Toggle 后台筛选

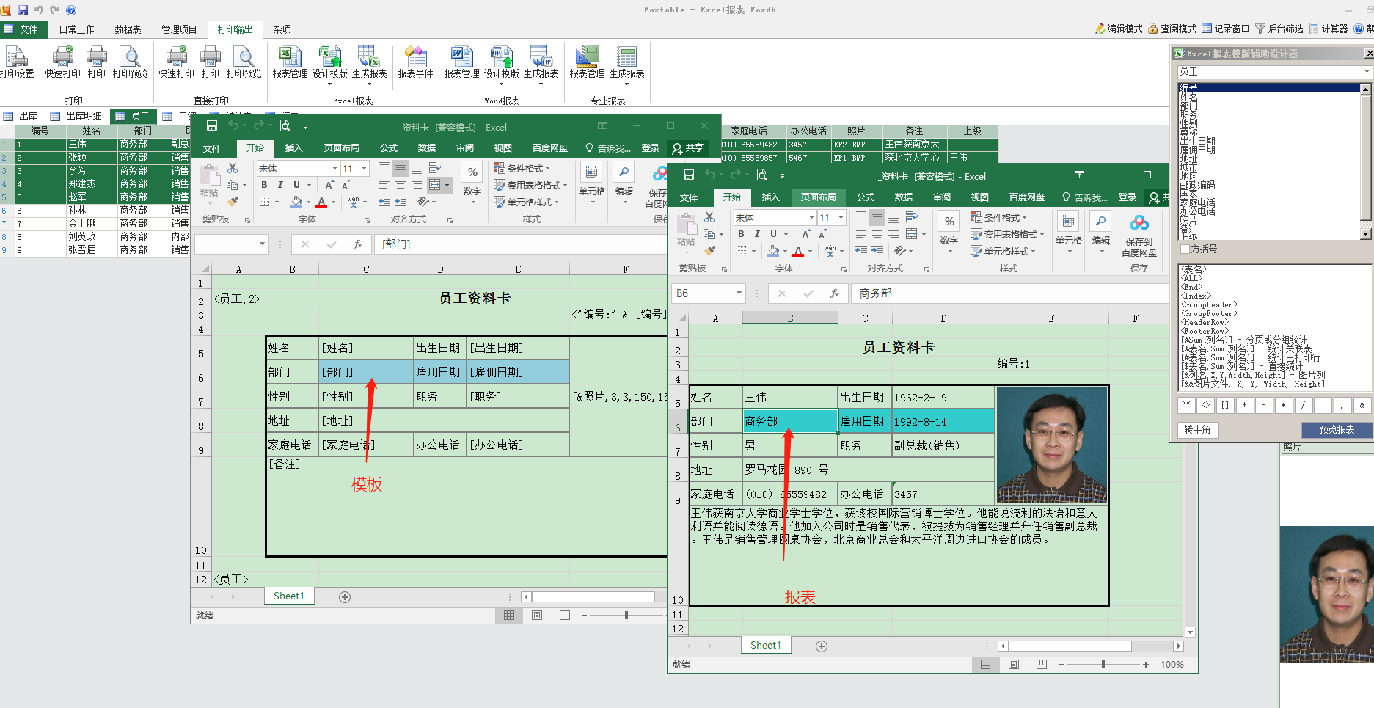point(1279,29)
